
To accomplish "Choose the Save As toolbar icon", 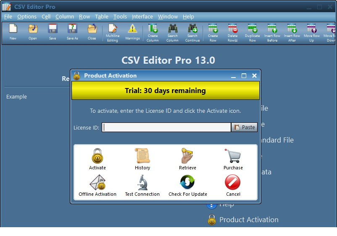I will point(72,32).
